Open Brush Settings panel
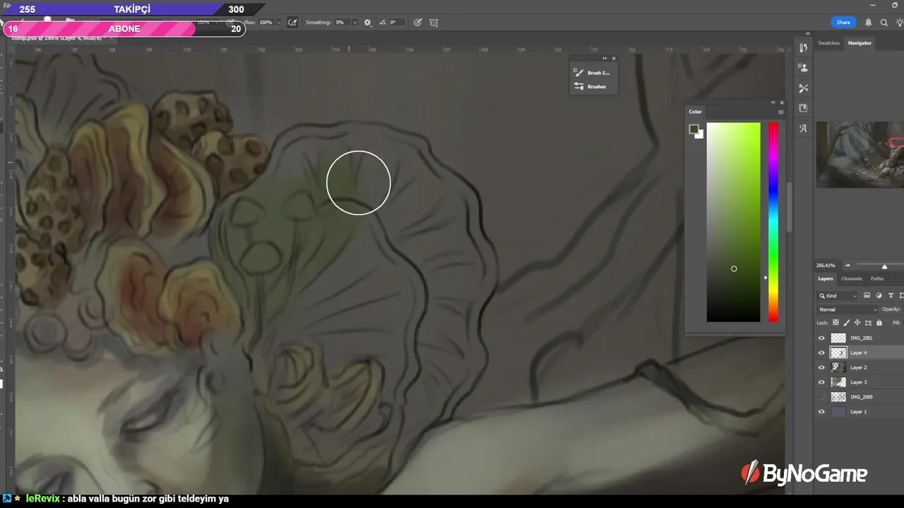The width and height of the screenshot is (904, 508). point(592,73)
